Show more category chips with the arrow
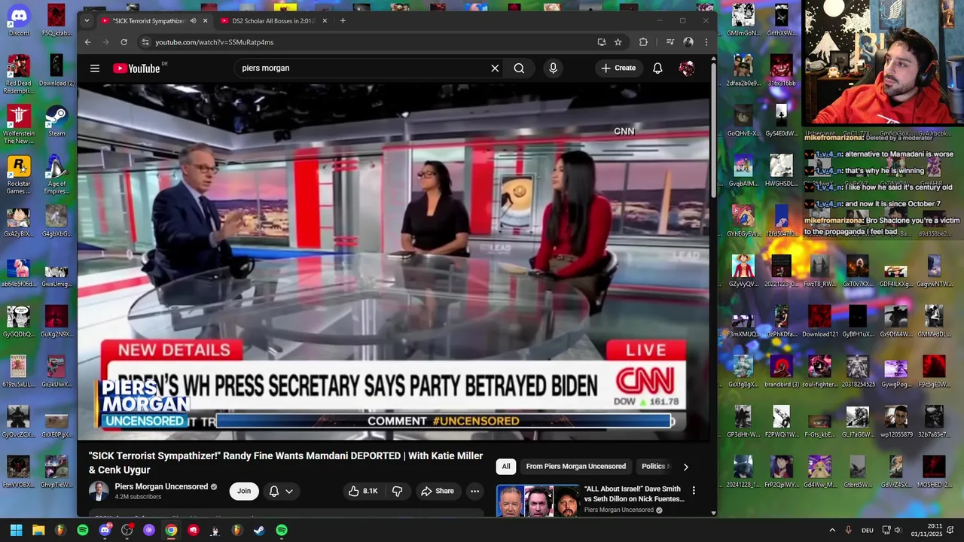The width and height of the screenshot is (964, 542). tap(685, 467)
